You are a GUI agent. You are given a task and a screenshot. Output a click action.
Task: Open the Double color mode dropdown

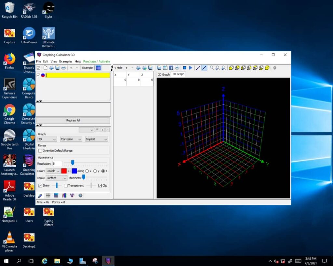[53, 171]
